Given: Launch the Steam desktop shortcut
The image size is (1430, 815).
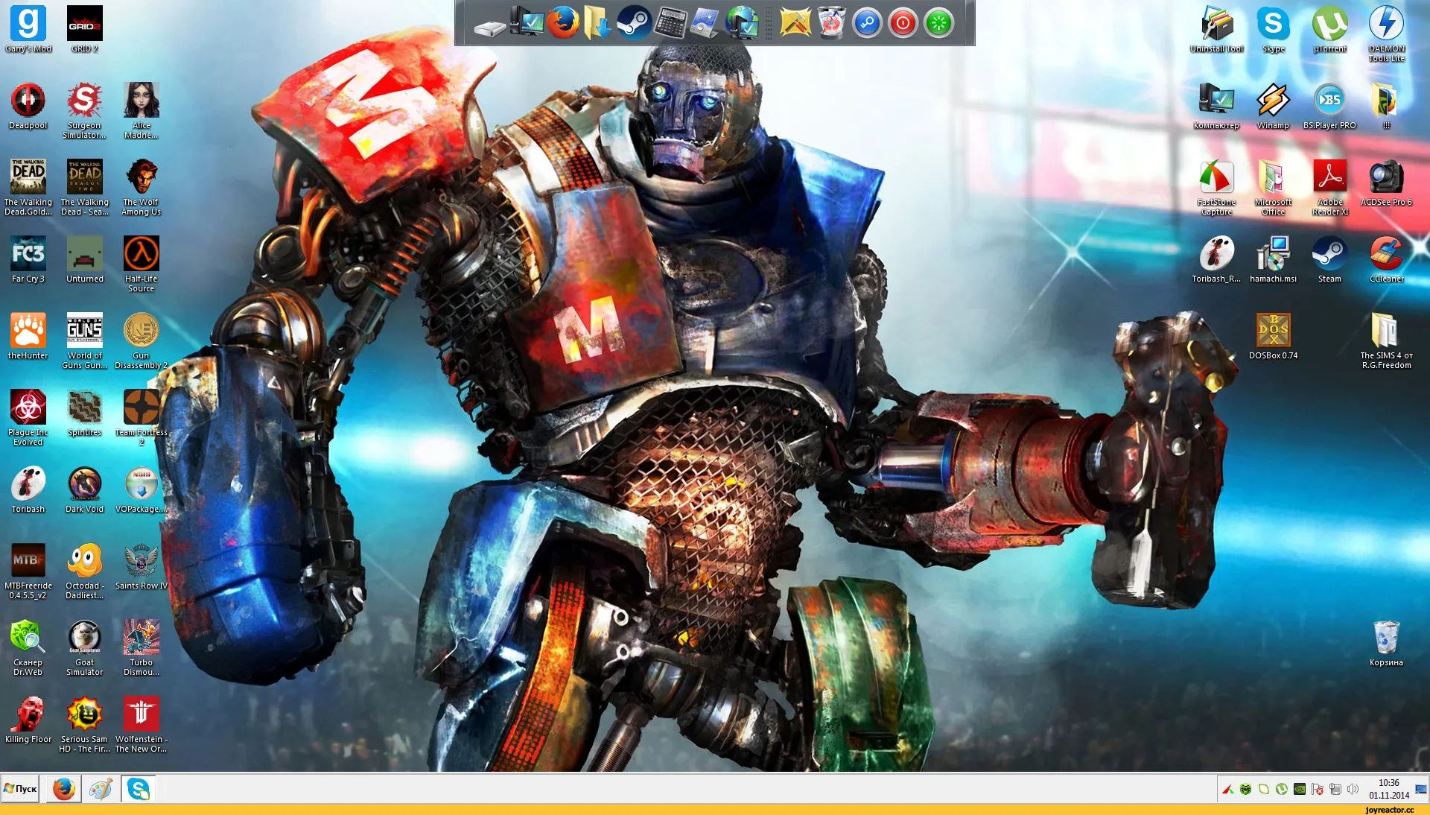Looking at the screenshot, I should [x=1330, y=259].
